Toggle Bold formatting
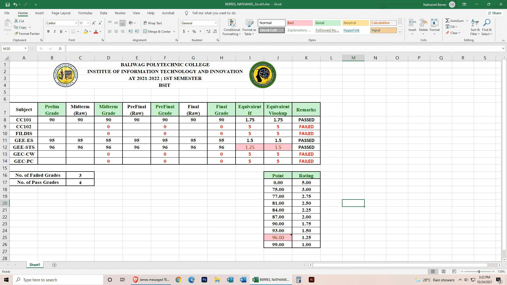The height and width of the screenshot is (285, 507). tap(48, 31)
